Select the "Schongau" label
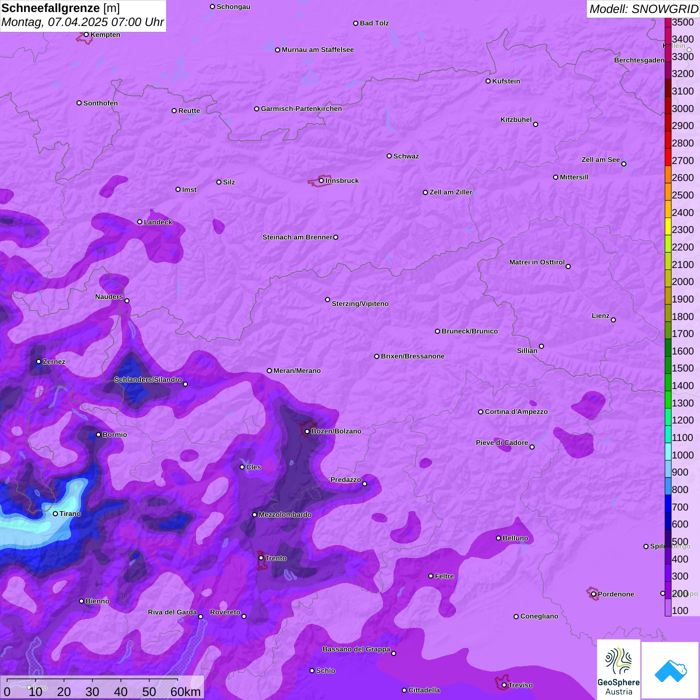This screenshot has height=700, width=700. click(x=233, y=6)
